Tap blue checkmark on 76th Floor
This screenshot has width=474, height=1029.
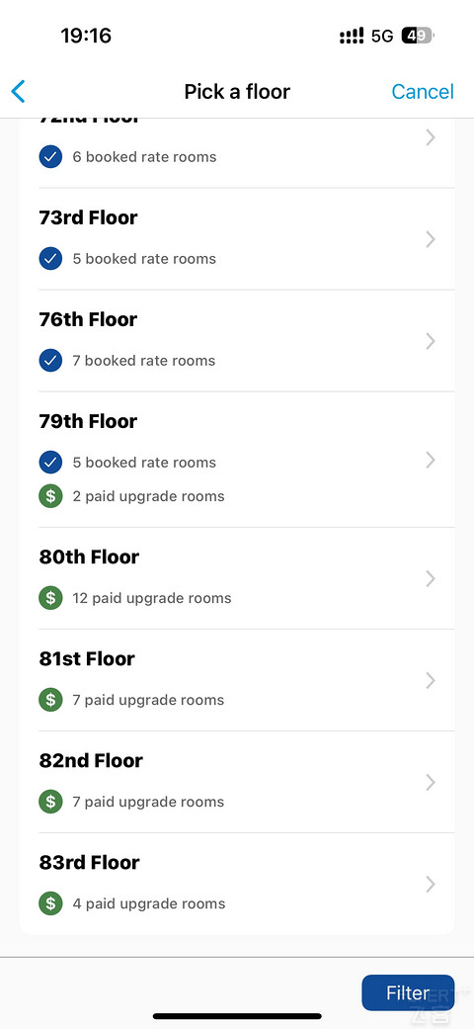[x=50, y=360]
